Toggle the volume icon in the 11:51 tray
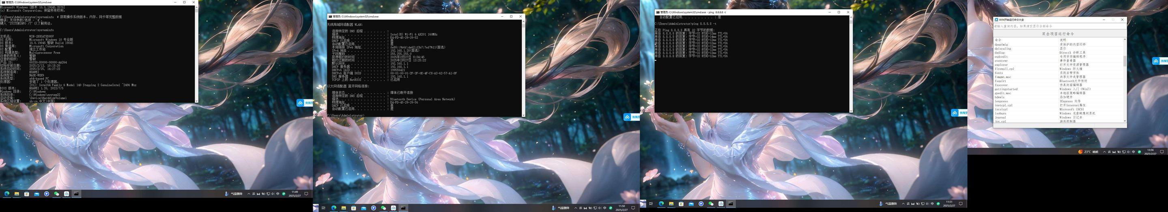Viewport: 1168px width, 212px height. coord(927,204)
